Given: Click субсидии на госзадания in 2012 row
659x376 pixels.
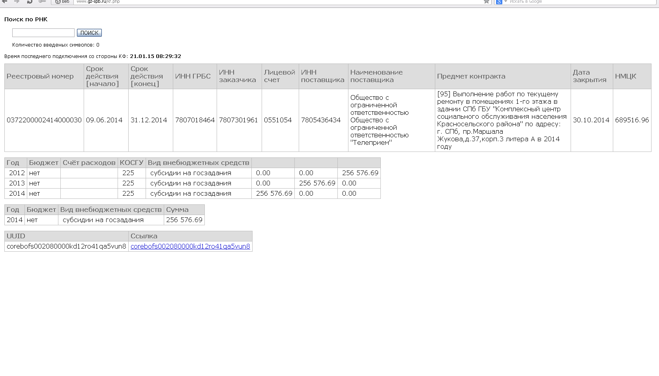Looking at the screenshot, I should tap(191, 173).
